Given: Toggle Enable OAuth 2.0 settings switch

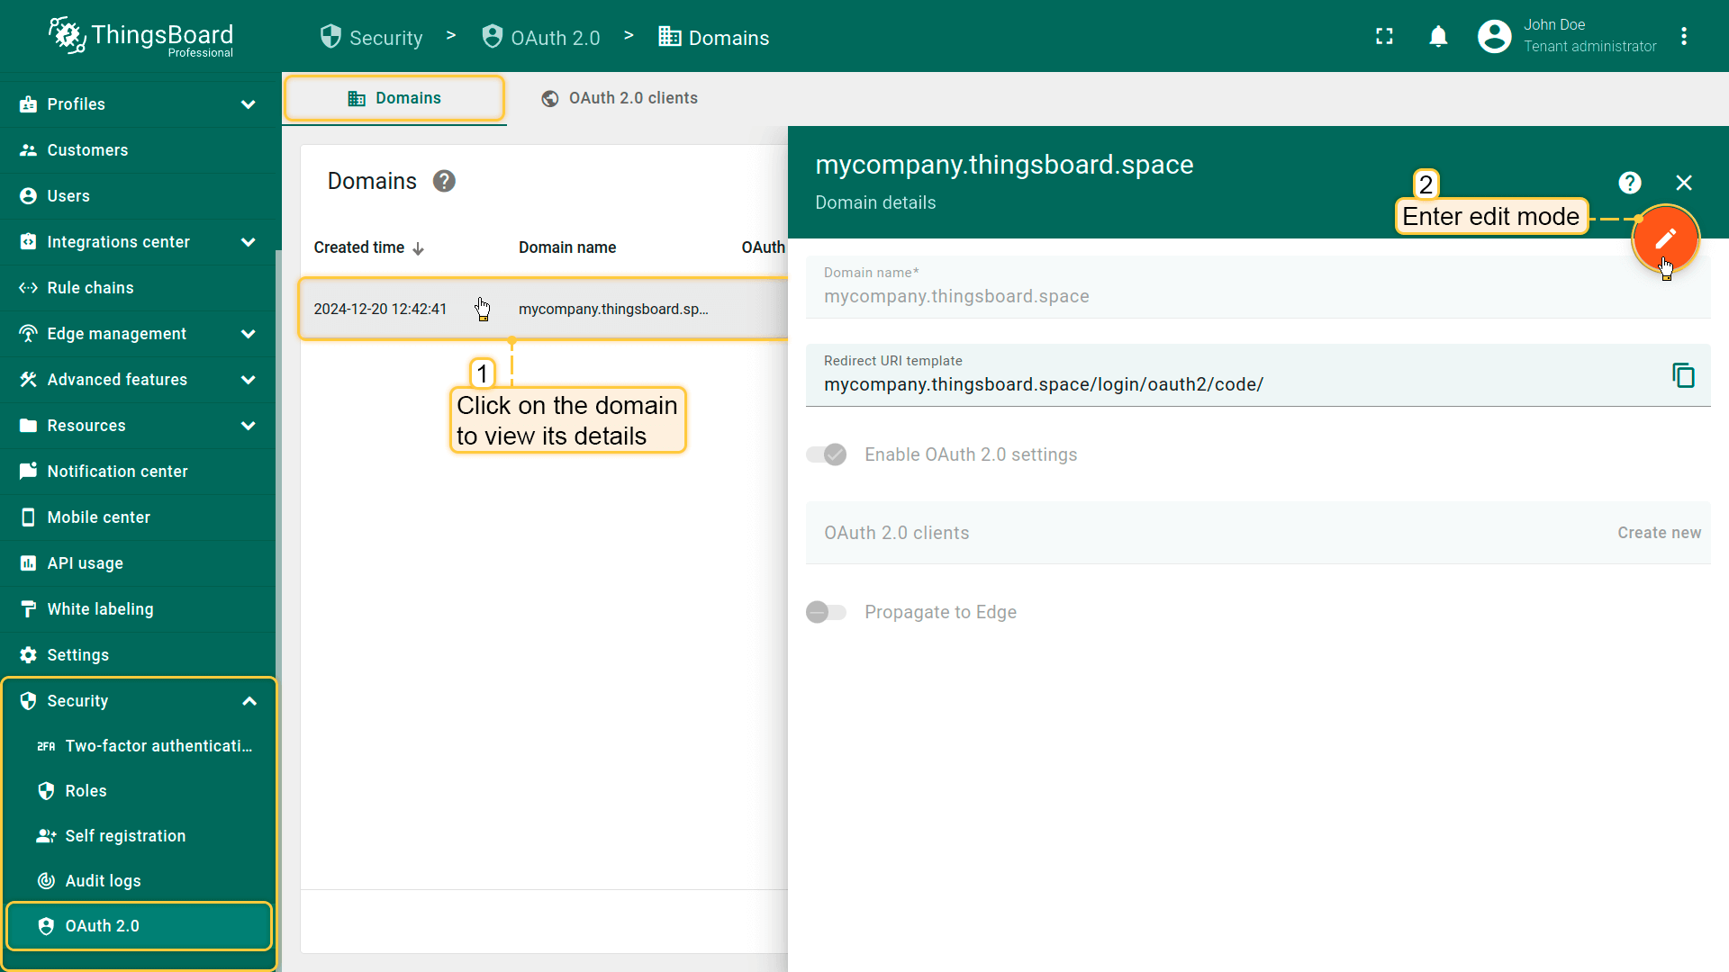Looking at the screenshot, I should coord(827,454).
